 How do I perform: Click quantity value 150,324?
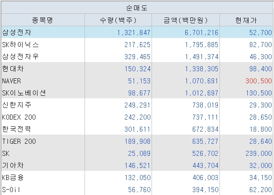(x=137, y=69)
